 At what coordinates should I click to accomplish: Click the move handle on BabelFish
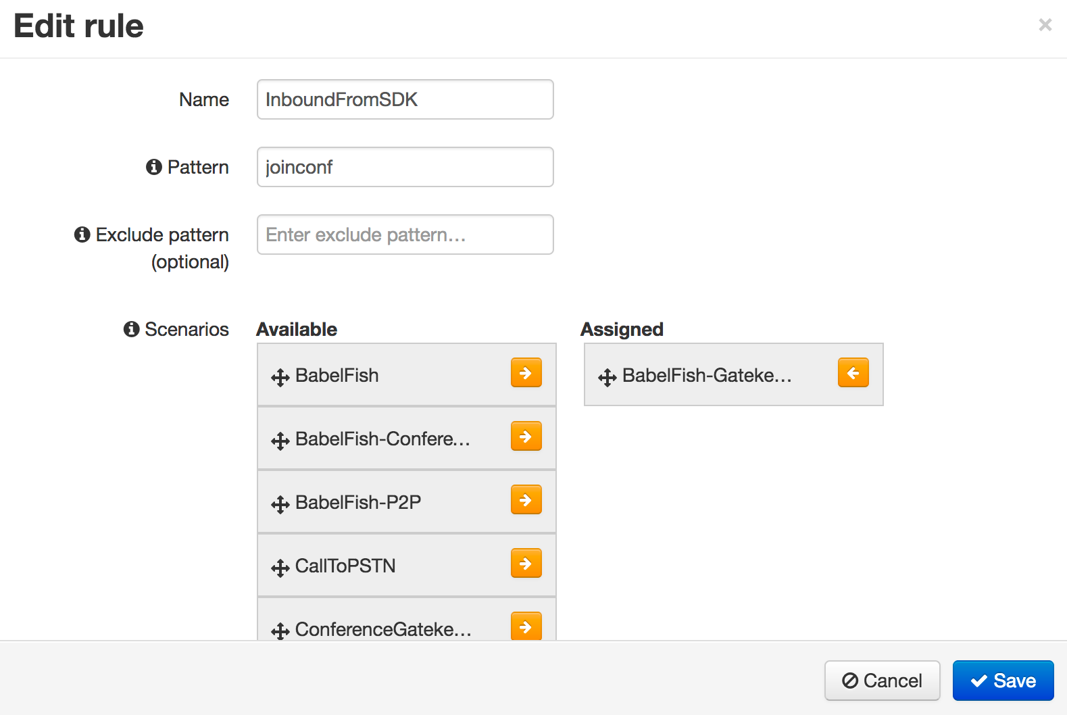pyautogui.click(x=280, y=377)
